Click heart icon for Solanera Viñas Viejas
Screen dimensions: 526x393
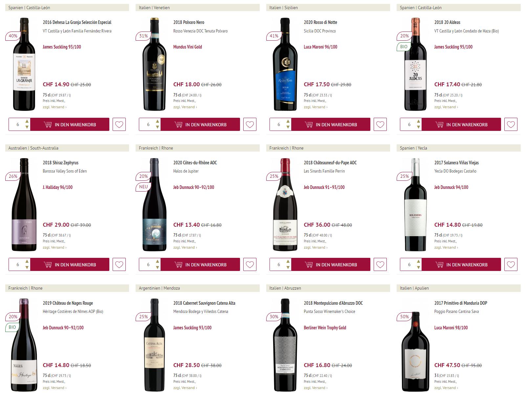pos(511,264)
